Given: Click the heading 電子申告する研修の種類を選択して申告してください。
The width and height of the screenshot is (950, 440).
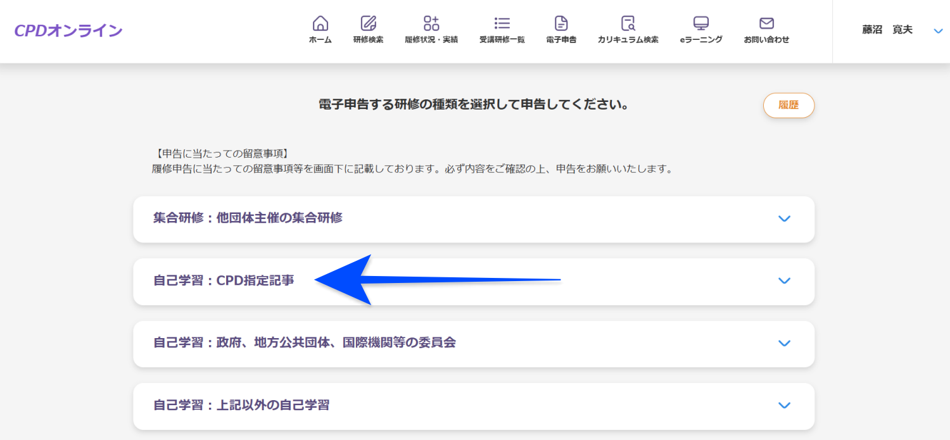Looking at the screenshot, I should click(x=474, y=104).
